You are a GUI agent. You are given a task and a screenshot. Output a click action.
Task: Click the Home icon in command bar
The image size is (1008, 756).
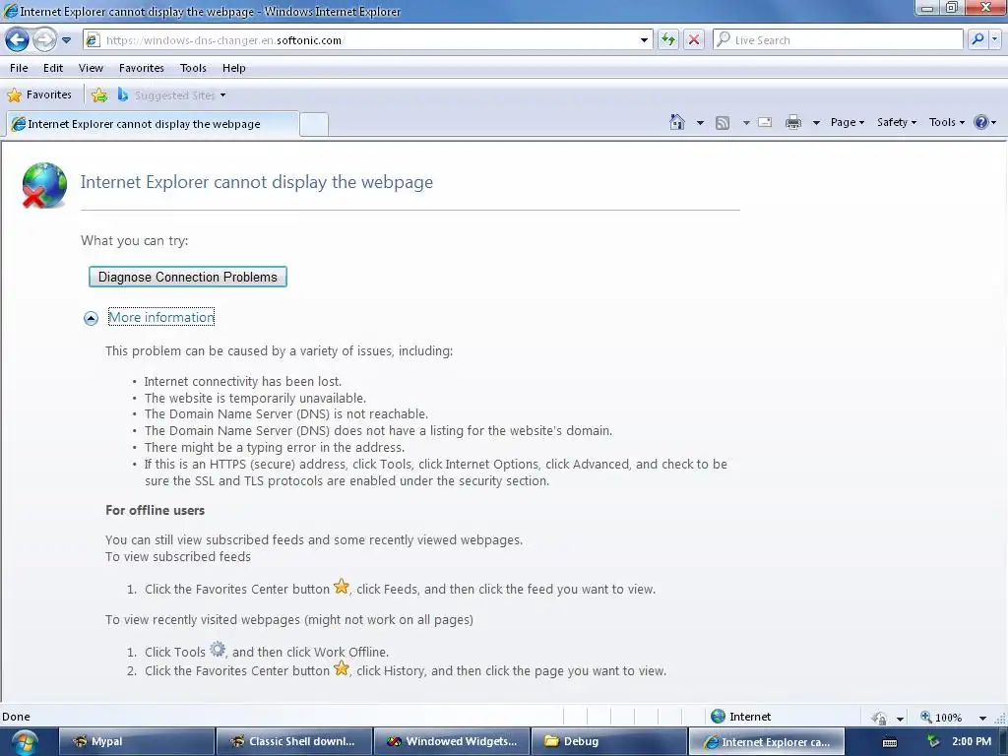(x=677, y=122)
